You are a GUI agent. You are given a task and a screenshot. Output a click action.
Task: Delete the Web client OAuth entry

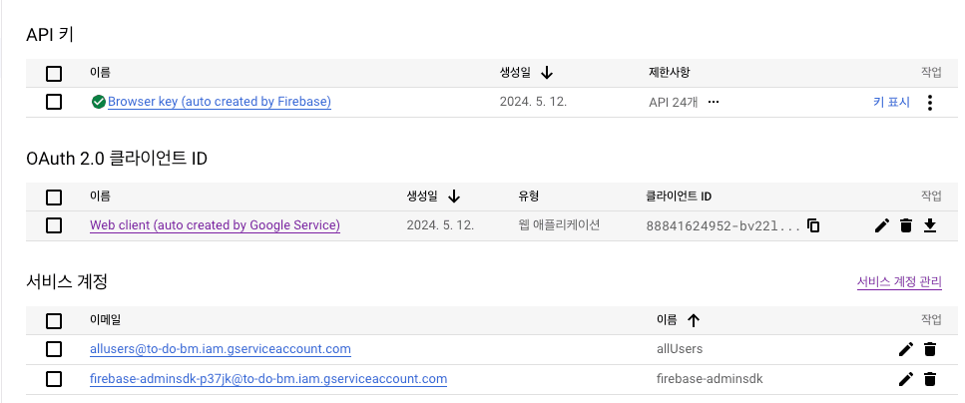pos(905,225)
